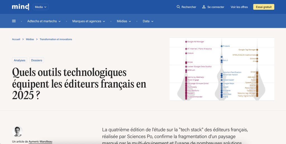Click the article headline text
The image size is (286, 144).
(x=79, y=84)
